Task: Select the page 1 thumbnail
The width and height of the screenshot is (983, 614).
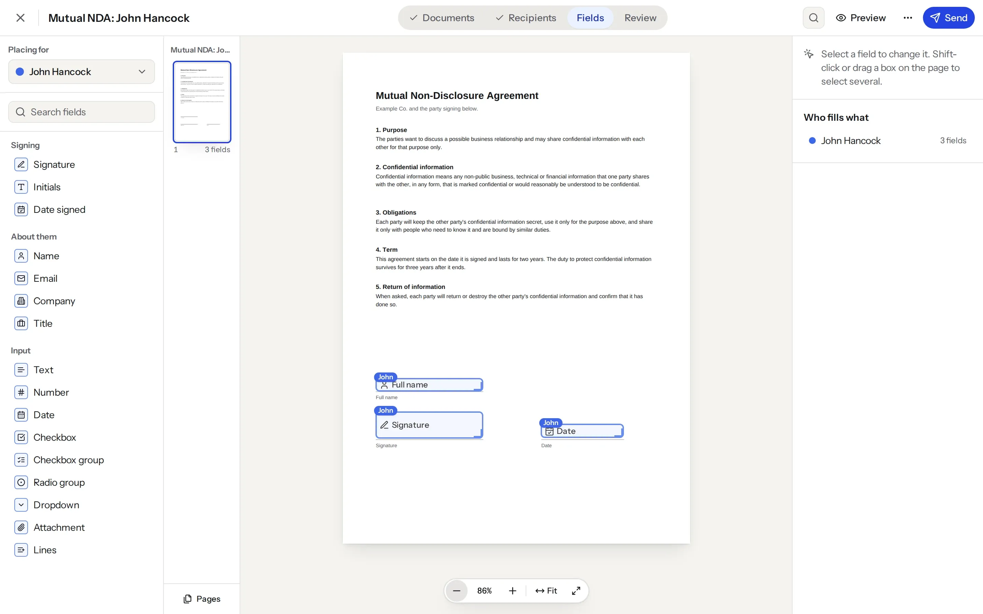Action: pyautogui.click(x=202, y=102)
